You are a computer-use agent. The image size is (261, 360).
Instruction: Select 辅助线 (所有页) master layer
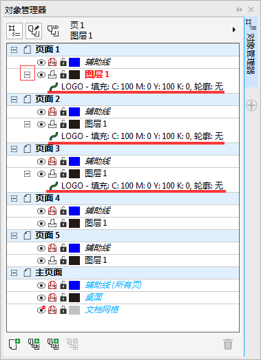(113, 285)
